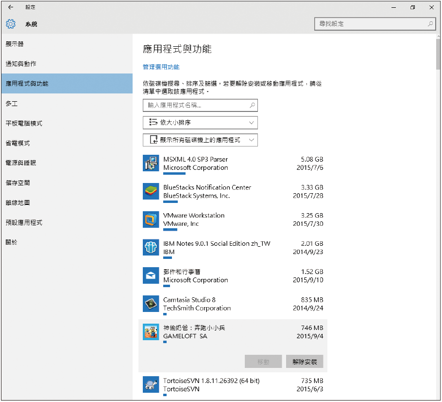The height and width of the screenshot is (402, 442).
Task: Click the Camtasia Studio 8 icon
Action: (151, 304)
